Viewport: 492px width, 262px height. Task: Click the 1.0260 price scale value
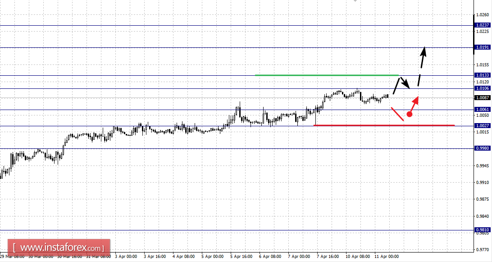482,14
